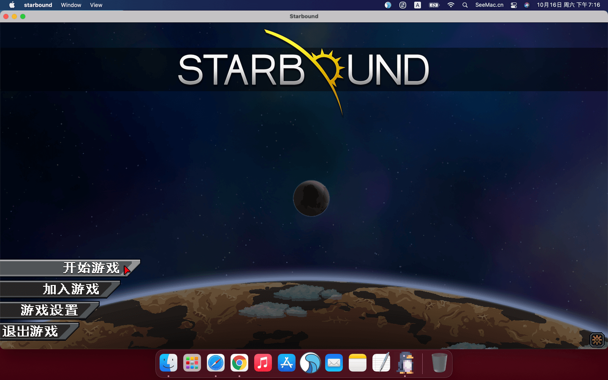
Task: Open the starbound application menu
Action: click(x=38, y=5)
